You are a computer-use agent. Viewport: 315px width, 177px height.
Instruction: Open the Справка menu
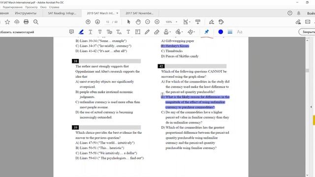[54, 7]
